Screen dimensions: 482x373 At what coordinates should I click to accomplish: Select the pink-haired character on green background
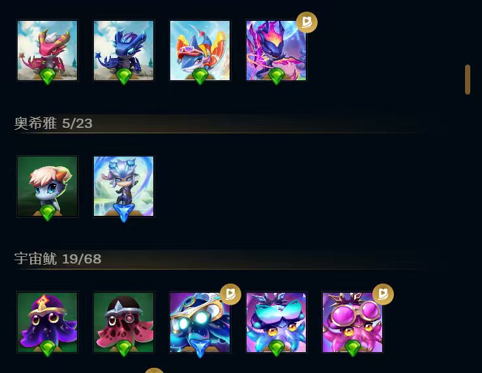[x=48, y=186]
